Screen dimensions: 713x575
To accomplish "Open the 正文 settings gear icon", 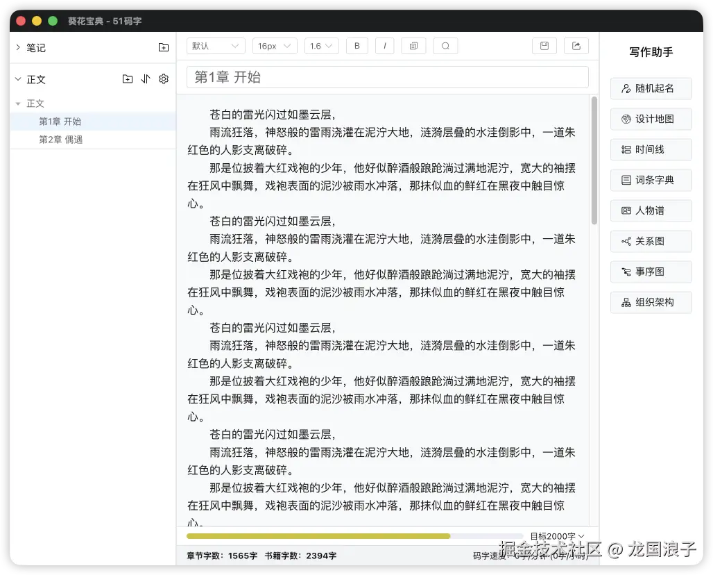I will pyautogui.click(x=163, y=78).
